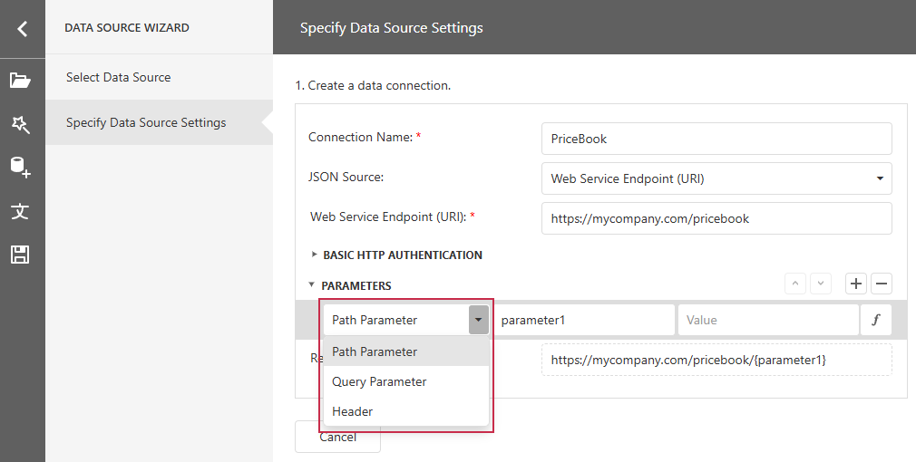Choose Header from dropdown list
The width and height of the screenshot is (916, 462).
pyautogui.click(x=406, y=411)
